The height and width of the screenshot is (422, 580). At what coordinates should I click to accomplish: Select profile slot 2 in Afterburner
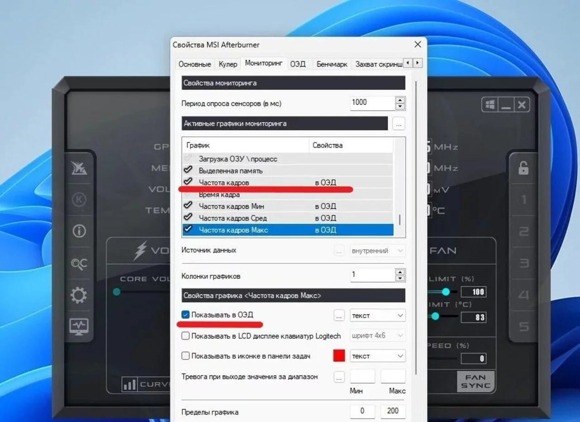click(x=523, y=231)
